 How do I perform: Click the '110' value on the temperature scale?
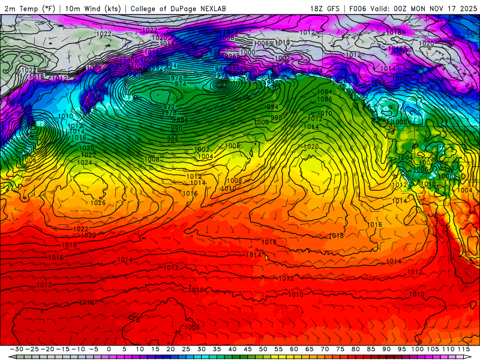pyautogui.click(x=448, y=349)
